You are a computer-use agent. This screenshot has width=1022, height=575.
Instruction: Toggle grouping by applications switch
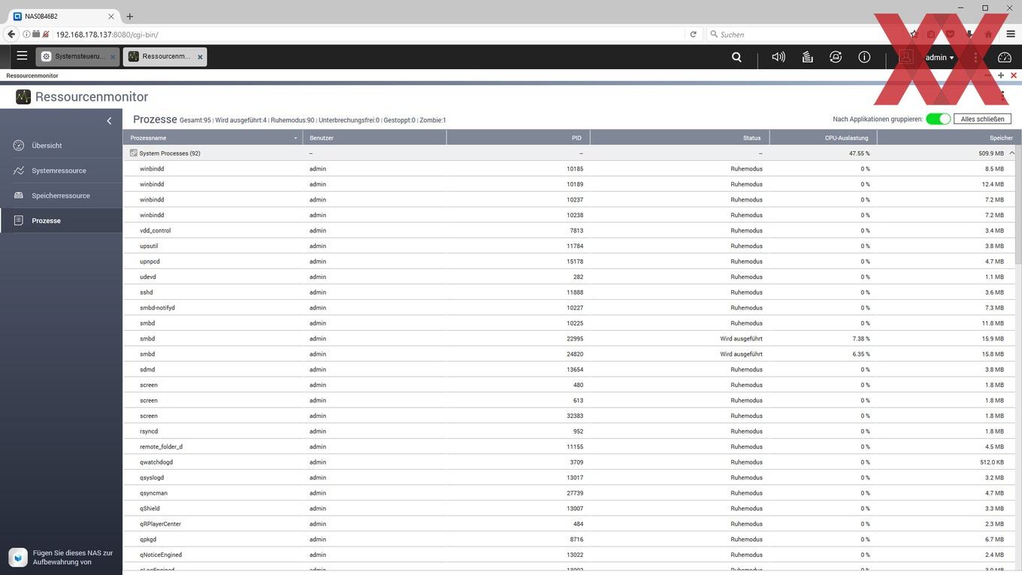(x=938, y=119)
